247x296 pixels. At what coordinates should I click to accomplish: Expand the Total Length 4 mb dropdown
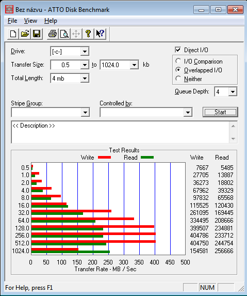(x=85, y=79)
